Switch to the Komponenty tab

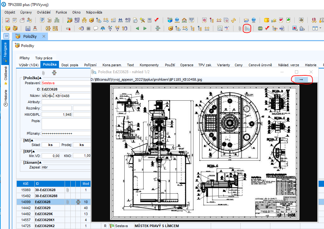click(149, 65)
